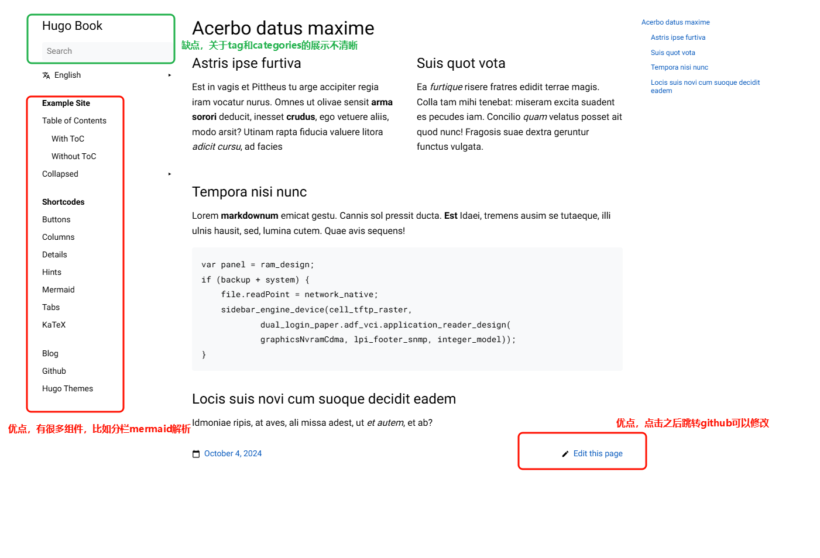
Task: Expand the Collapsed menu section arrow
Action: [x=170, y=174]
